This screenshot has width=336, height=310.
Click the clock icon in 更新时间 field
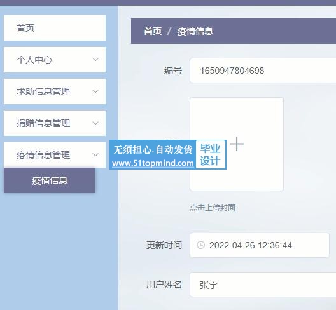click(x=201, y=245)
